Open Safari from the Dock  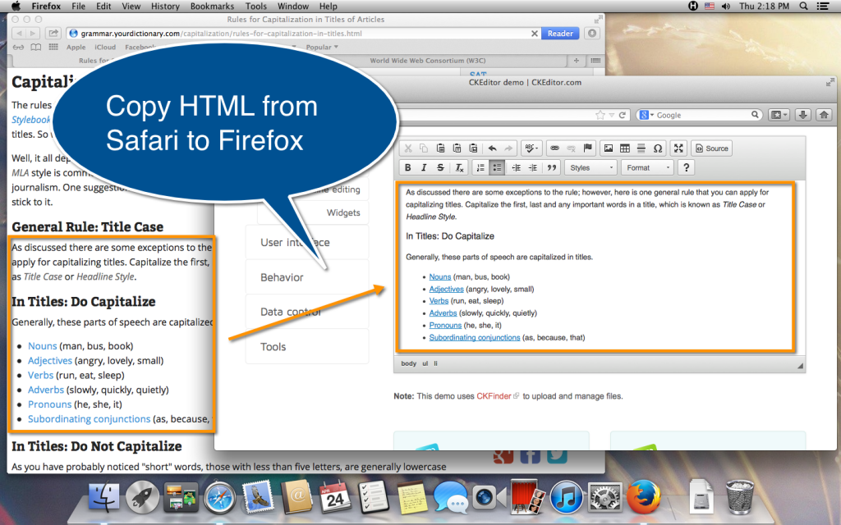click(x=219, y=496)
